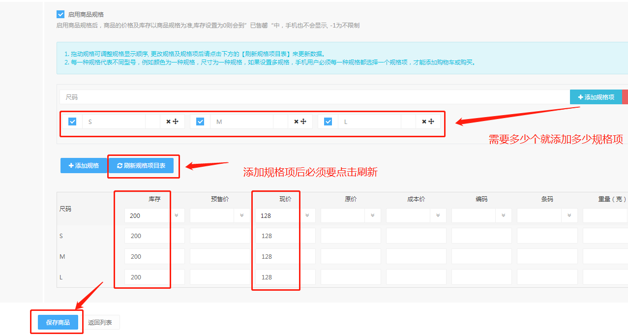Screen dimensions: 628x335
Task: Click the 成本价 column header
Action: (x=416, y=199)
